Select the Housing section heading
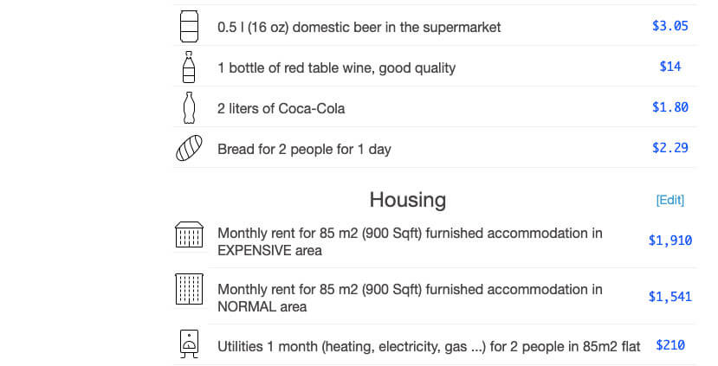The height and width of the screenshot is (366, 718). coord(408,200)
